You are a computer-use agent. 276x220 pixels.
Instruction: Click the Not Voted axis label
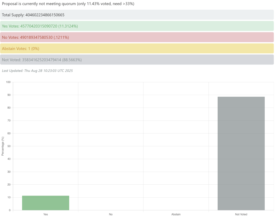[241, 214]
